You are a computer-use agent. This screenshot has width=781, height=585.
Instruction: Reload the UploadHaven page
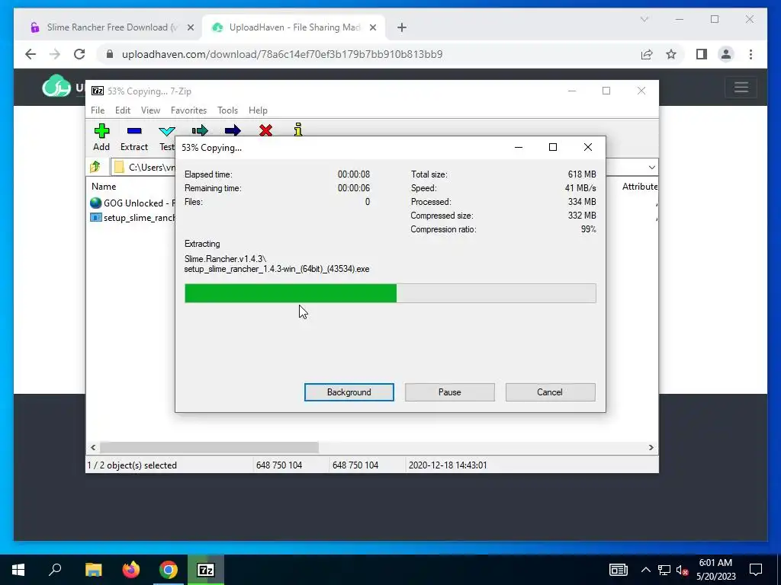click(x=79, y=54)
